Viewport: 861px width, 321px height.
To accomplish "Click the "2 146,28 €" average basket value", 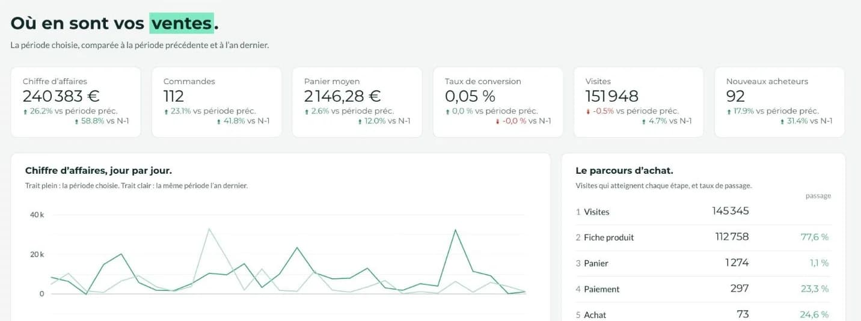I will click(343, 96).
